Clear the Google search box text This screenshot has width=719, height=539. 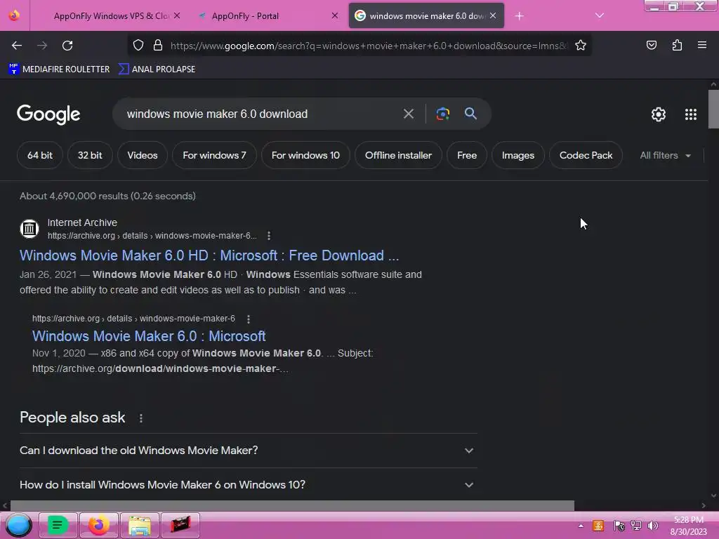408,114
